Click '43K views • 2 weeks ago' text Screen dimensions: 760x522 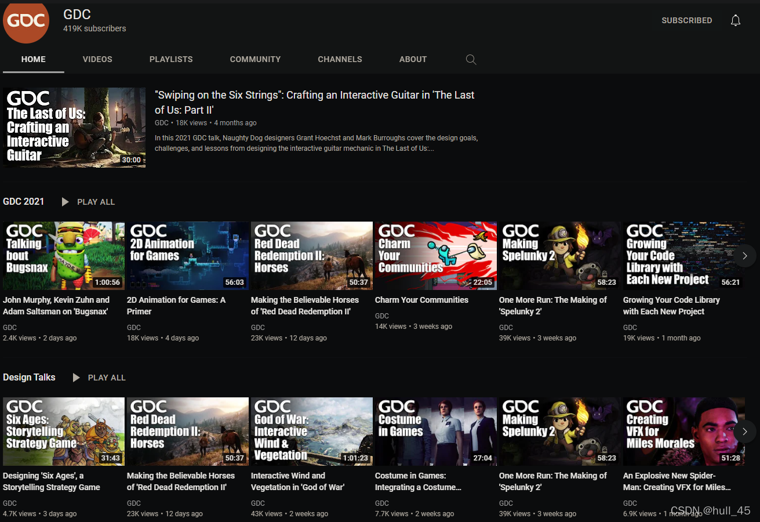[289, 514]
